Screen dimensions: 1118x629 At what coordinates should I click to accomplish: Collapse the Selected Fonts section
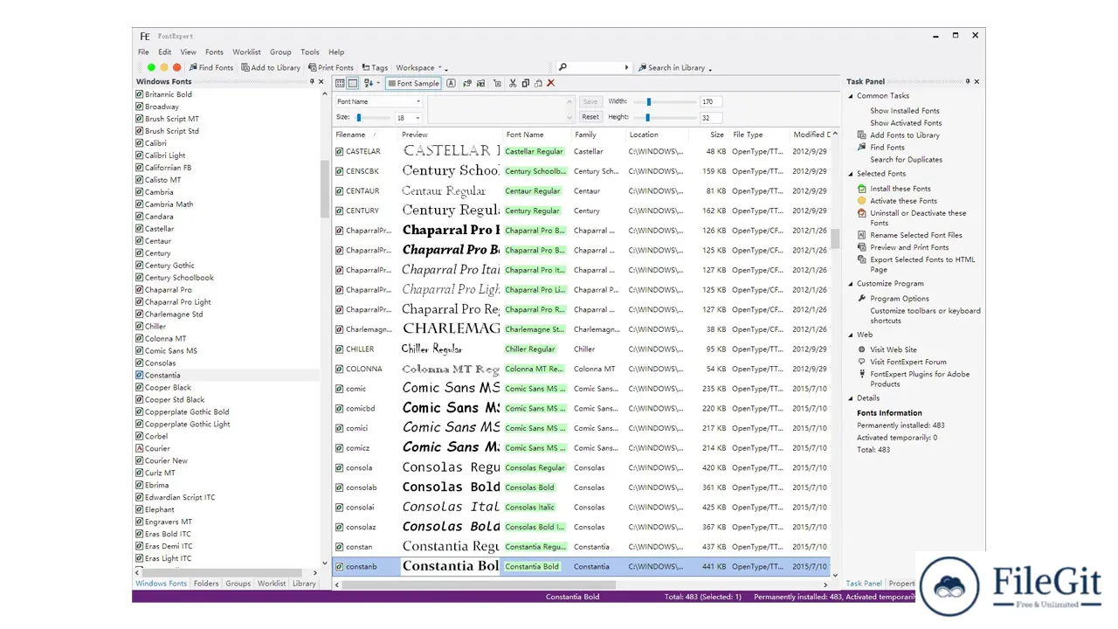(851, 174)
